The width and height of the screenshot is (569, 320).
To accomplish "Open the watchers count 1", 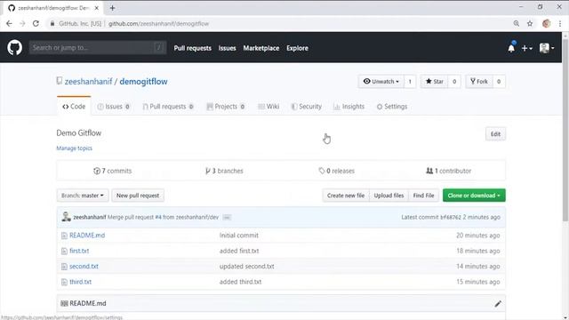I will click(x=410, y=82).
